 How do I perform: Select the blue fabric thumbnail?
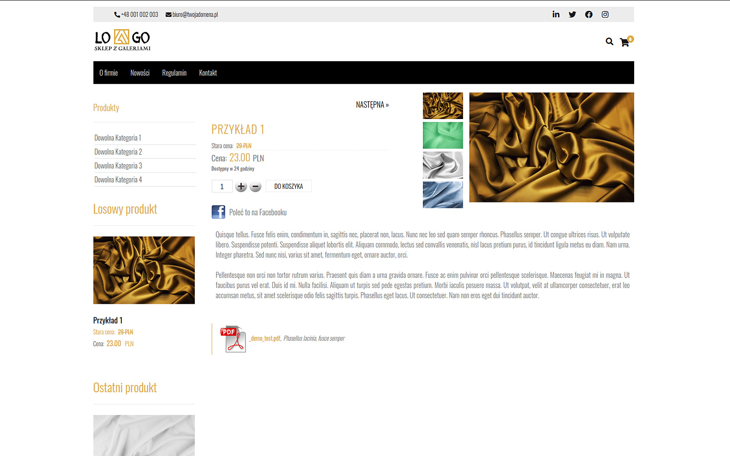[443, 195]
